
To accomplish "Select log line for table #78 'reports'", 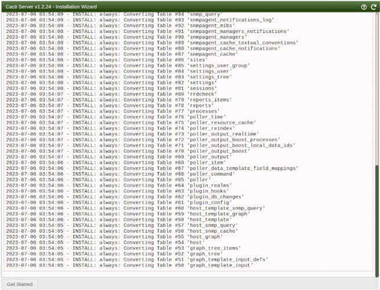I will (x=110, y=106).
